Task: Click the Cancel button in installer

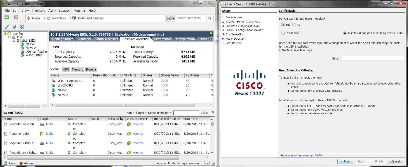Action: coord(395,161)
